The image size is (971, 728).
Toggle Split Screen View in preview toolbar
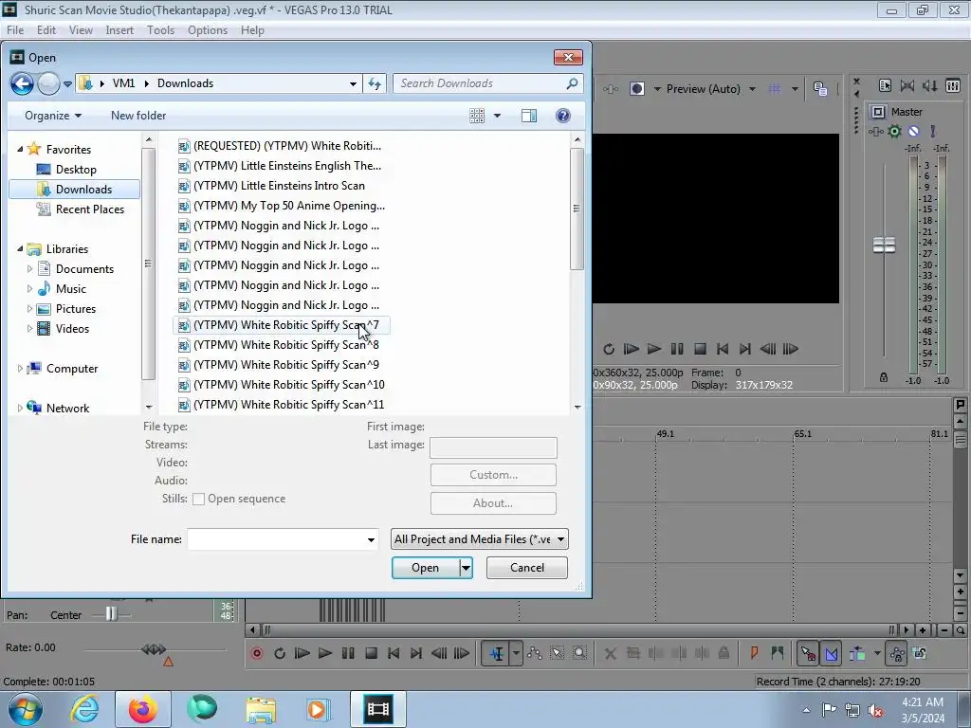point(636,88)
